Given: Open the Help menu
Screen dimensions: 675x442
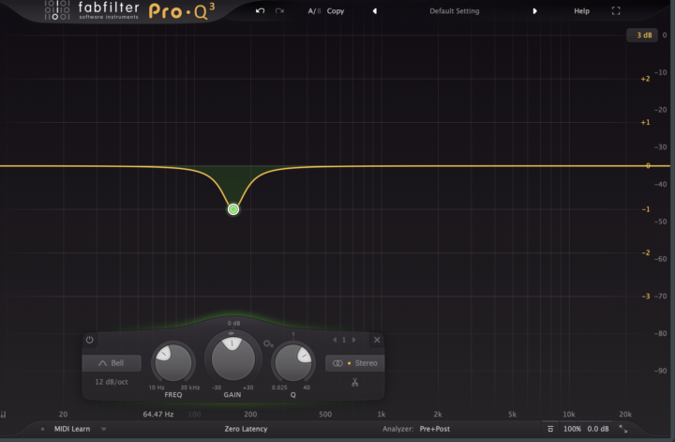Looking at the screenshot, I should (x=581, y=11).
